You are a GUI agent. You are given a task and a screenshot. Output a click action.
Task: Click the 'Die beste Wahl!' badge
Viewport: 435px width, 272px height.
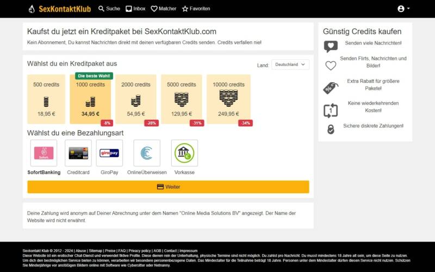94,76
